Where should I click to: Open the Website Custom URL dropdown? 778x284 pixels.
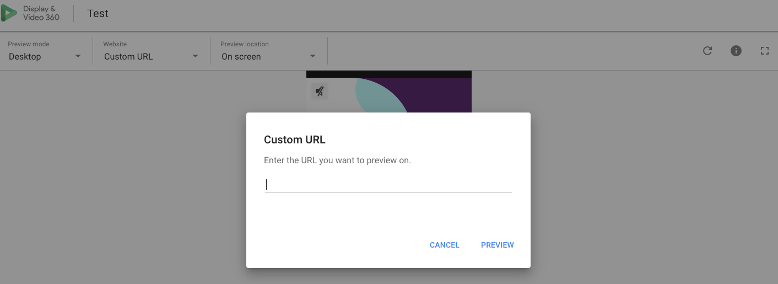tap(151, 51)
